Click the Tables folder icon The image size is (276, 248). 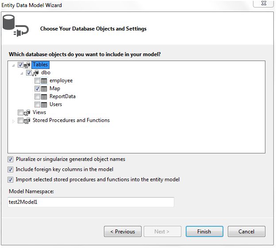pyautogui.click(x=27, y=65)
